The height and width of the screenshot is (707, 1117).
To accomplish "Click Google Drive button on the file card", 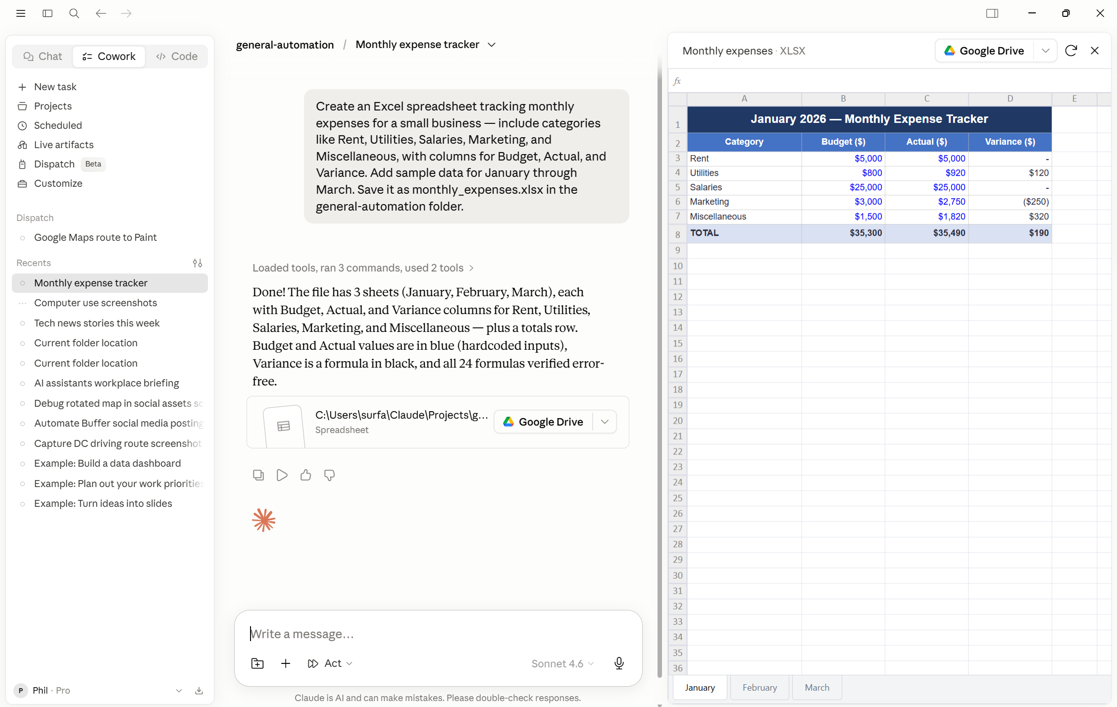I will (544, 422).
